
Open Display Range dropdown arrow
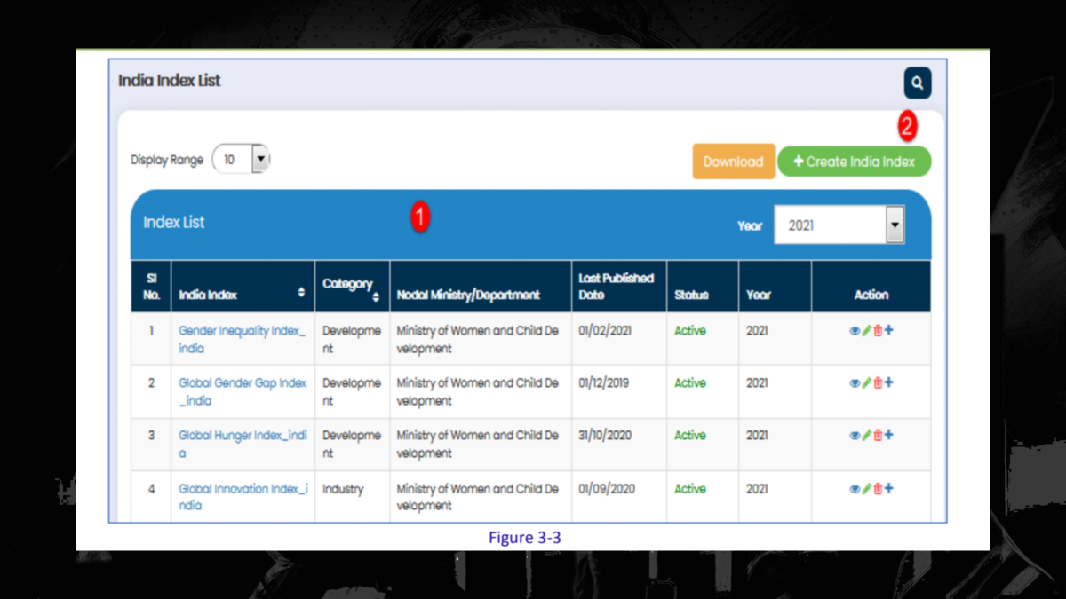point(260,159)
